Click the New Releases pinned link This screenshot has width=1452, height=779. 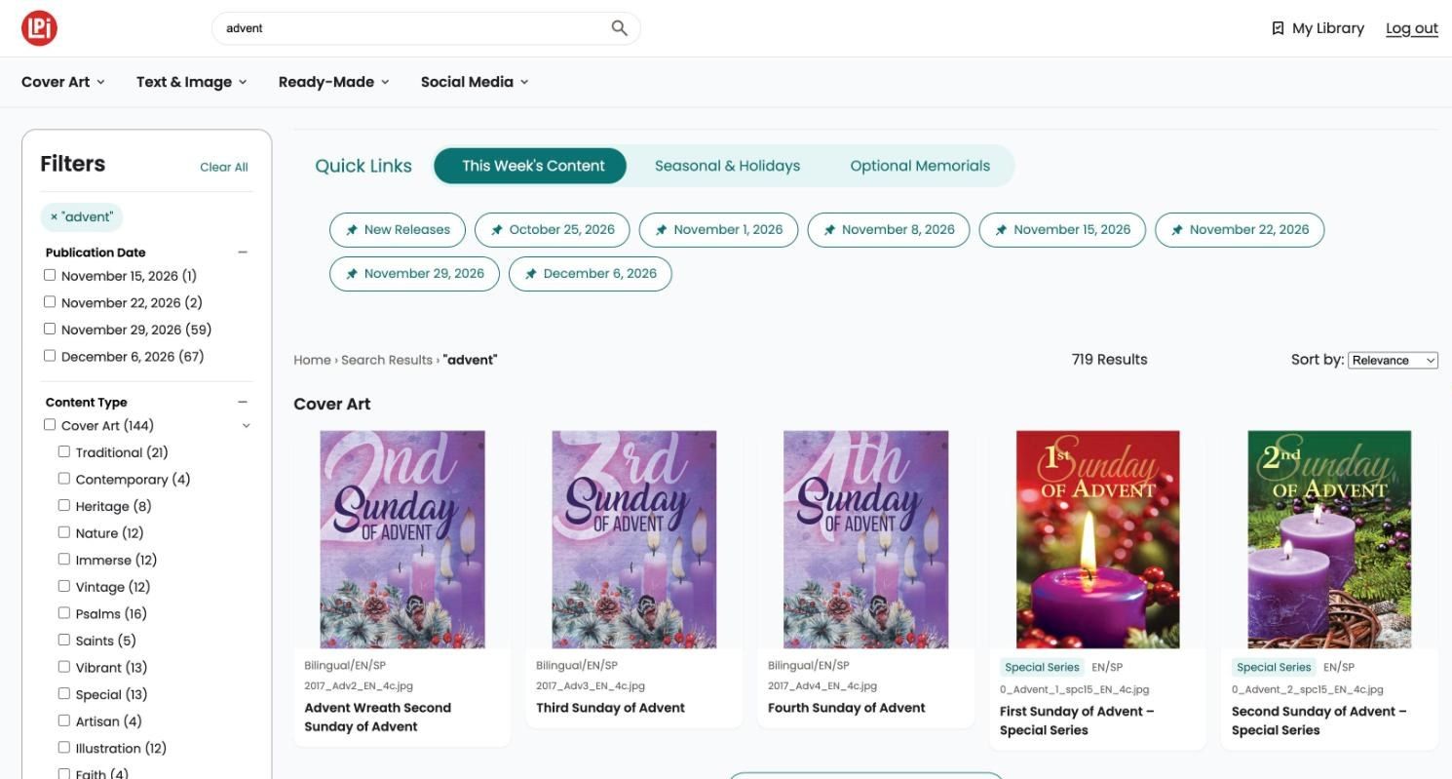(x=398, y=230)
